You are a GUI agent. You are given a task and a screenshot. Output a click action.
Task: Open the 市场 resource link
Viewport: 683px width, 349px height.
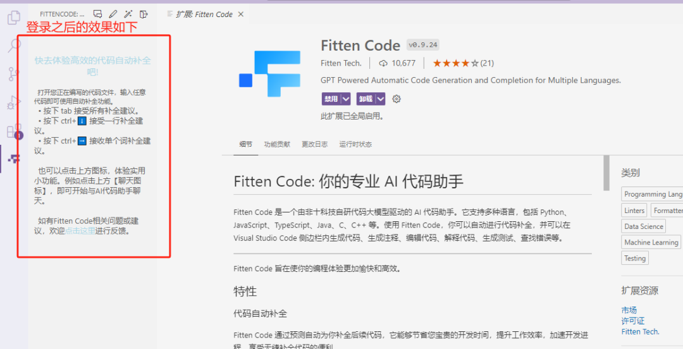click(629, 310)
